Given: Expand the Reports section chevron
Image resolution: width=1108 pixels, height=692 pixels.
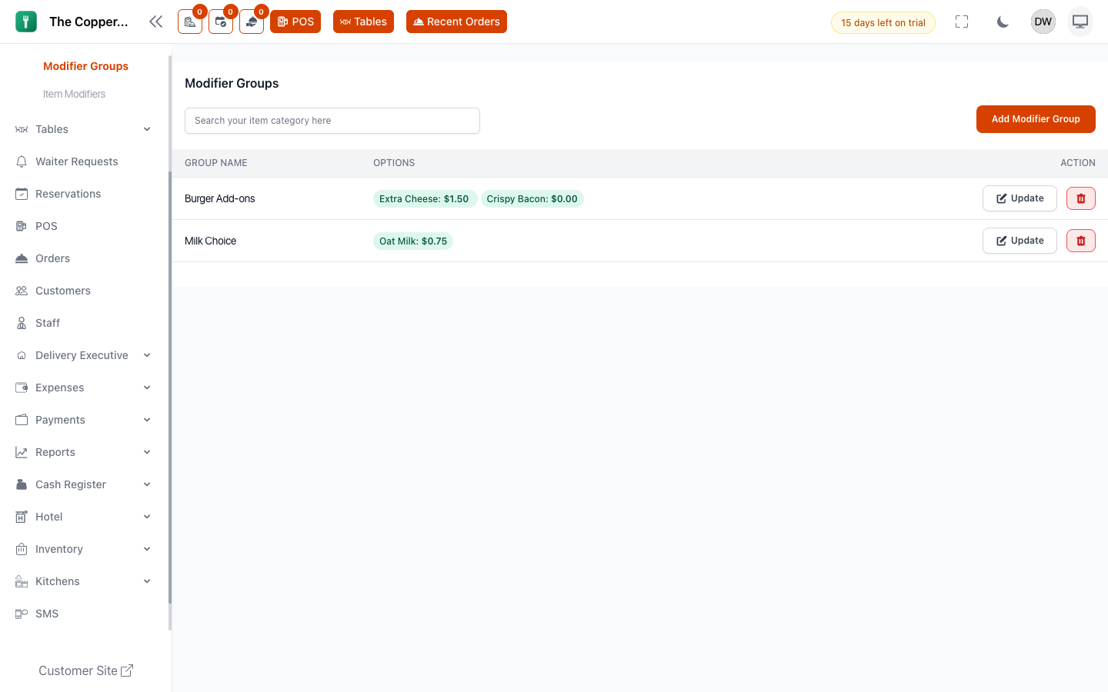Looking at the screenshot, I should pos(147,452).
